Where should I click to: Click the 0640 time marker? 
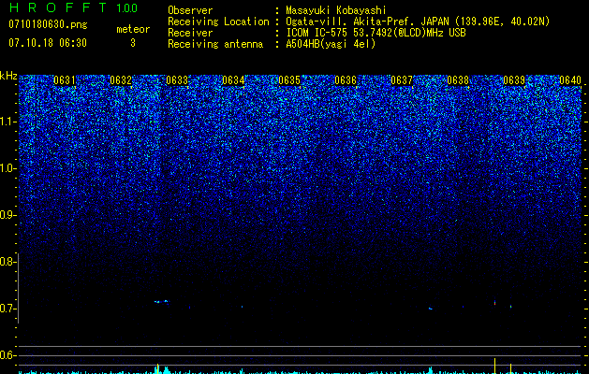coord(570,80)
